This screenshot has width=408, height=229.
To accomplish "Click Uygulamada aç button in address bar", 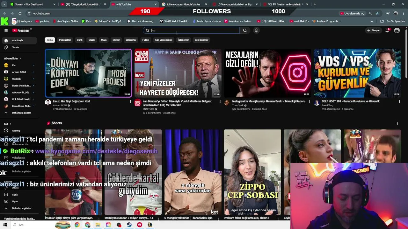I will pos(352,13).
